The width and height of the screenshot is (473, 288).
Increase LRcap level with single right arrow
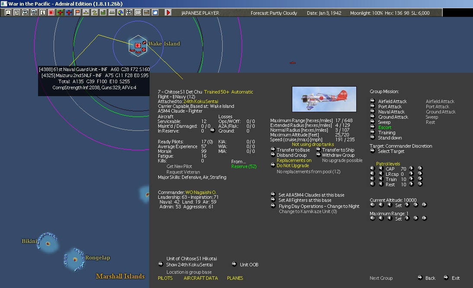coord(411,174)
